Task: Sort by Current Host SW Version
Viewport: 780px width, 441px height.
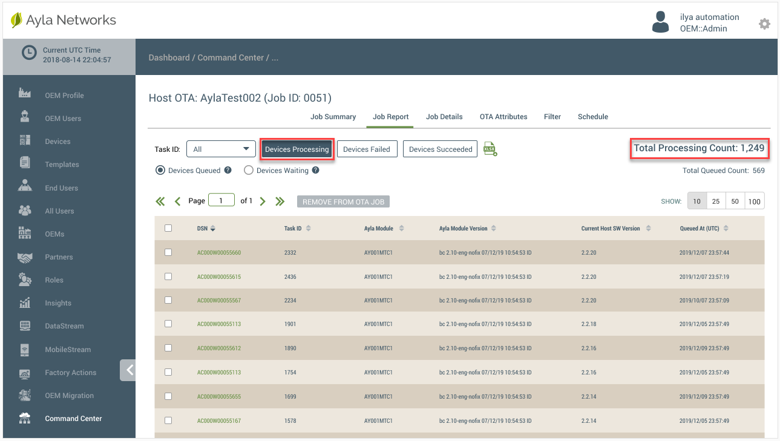Action: [x=649, y=229]
